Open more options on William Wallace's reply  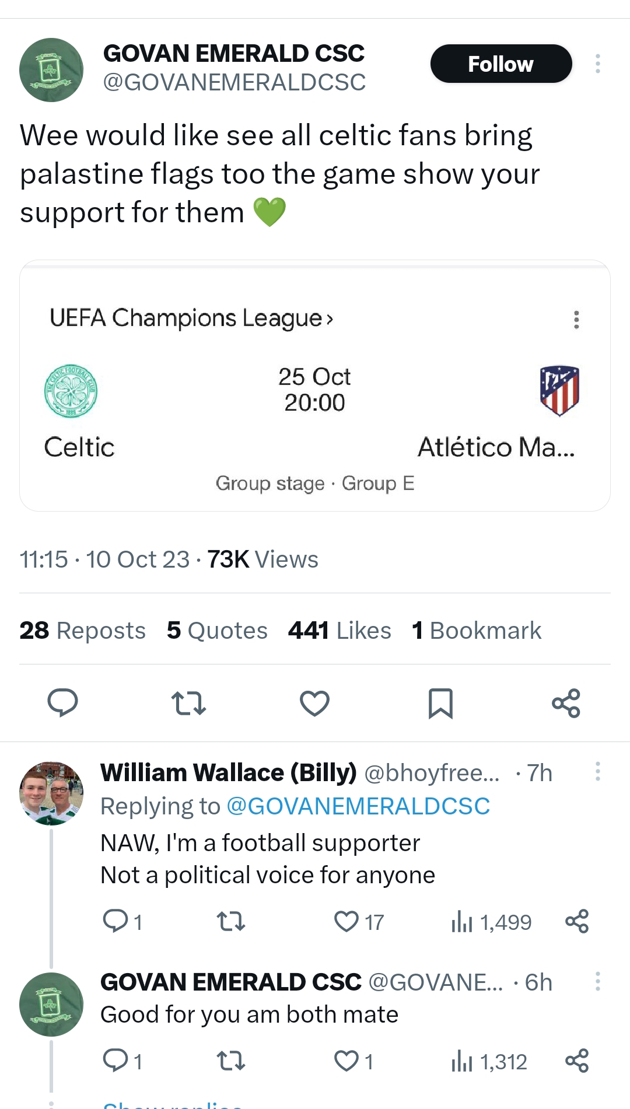[597, 771]
